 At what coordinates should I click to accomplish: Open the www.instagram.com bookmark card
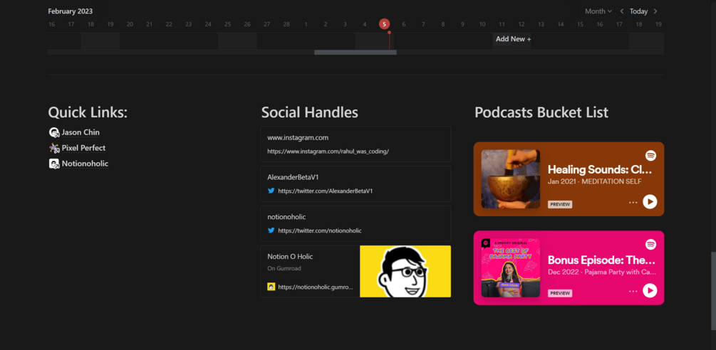coord(356,144)
